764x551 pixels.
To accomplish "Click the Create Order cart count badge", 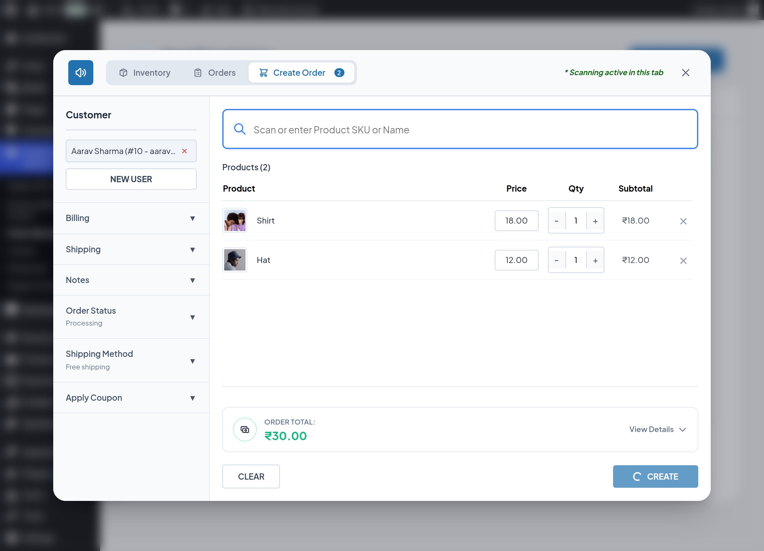I will pos(339,73).
